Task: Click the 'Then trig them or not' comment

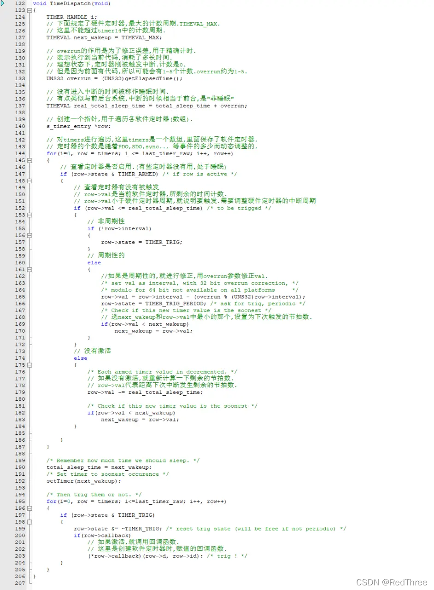Action: click(94, 495)
